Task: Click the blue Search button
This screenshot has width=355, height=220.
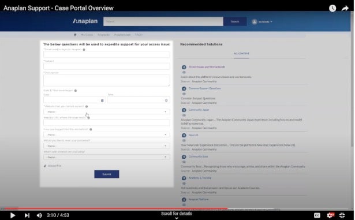Action: [x=235, y=21]
